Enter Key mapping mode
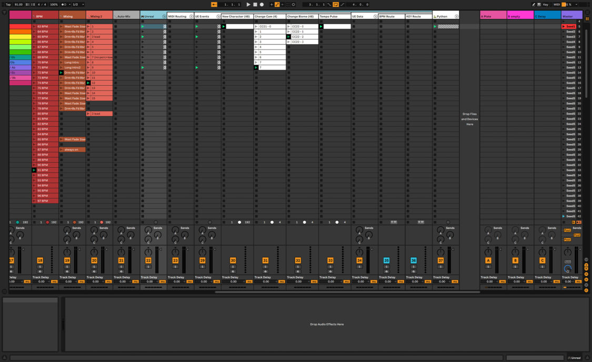This screenshot has width=592, height=362. 546,4
